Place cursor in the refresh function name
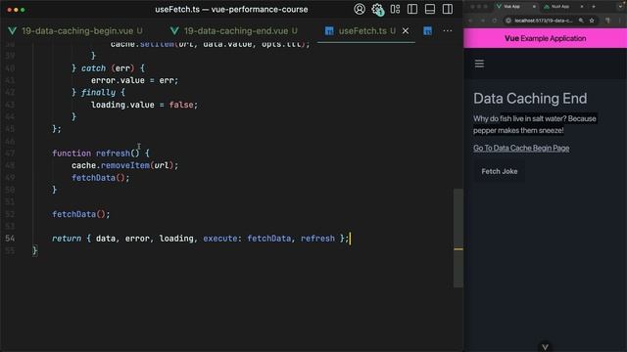Viewport: 627px width, 352px height. click(x=113, y=154)
